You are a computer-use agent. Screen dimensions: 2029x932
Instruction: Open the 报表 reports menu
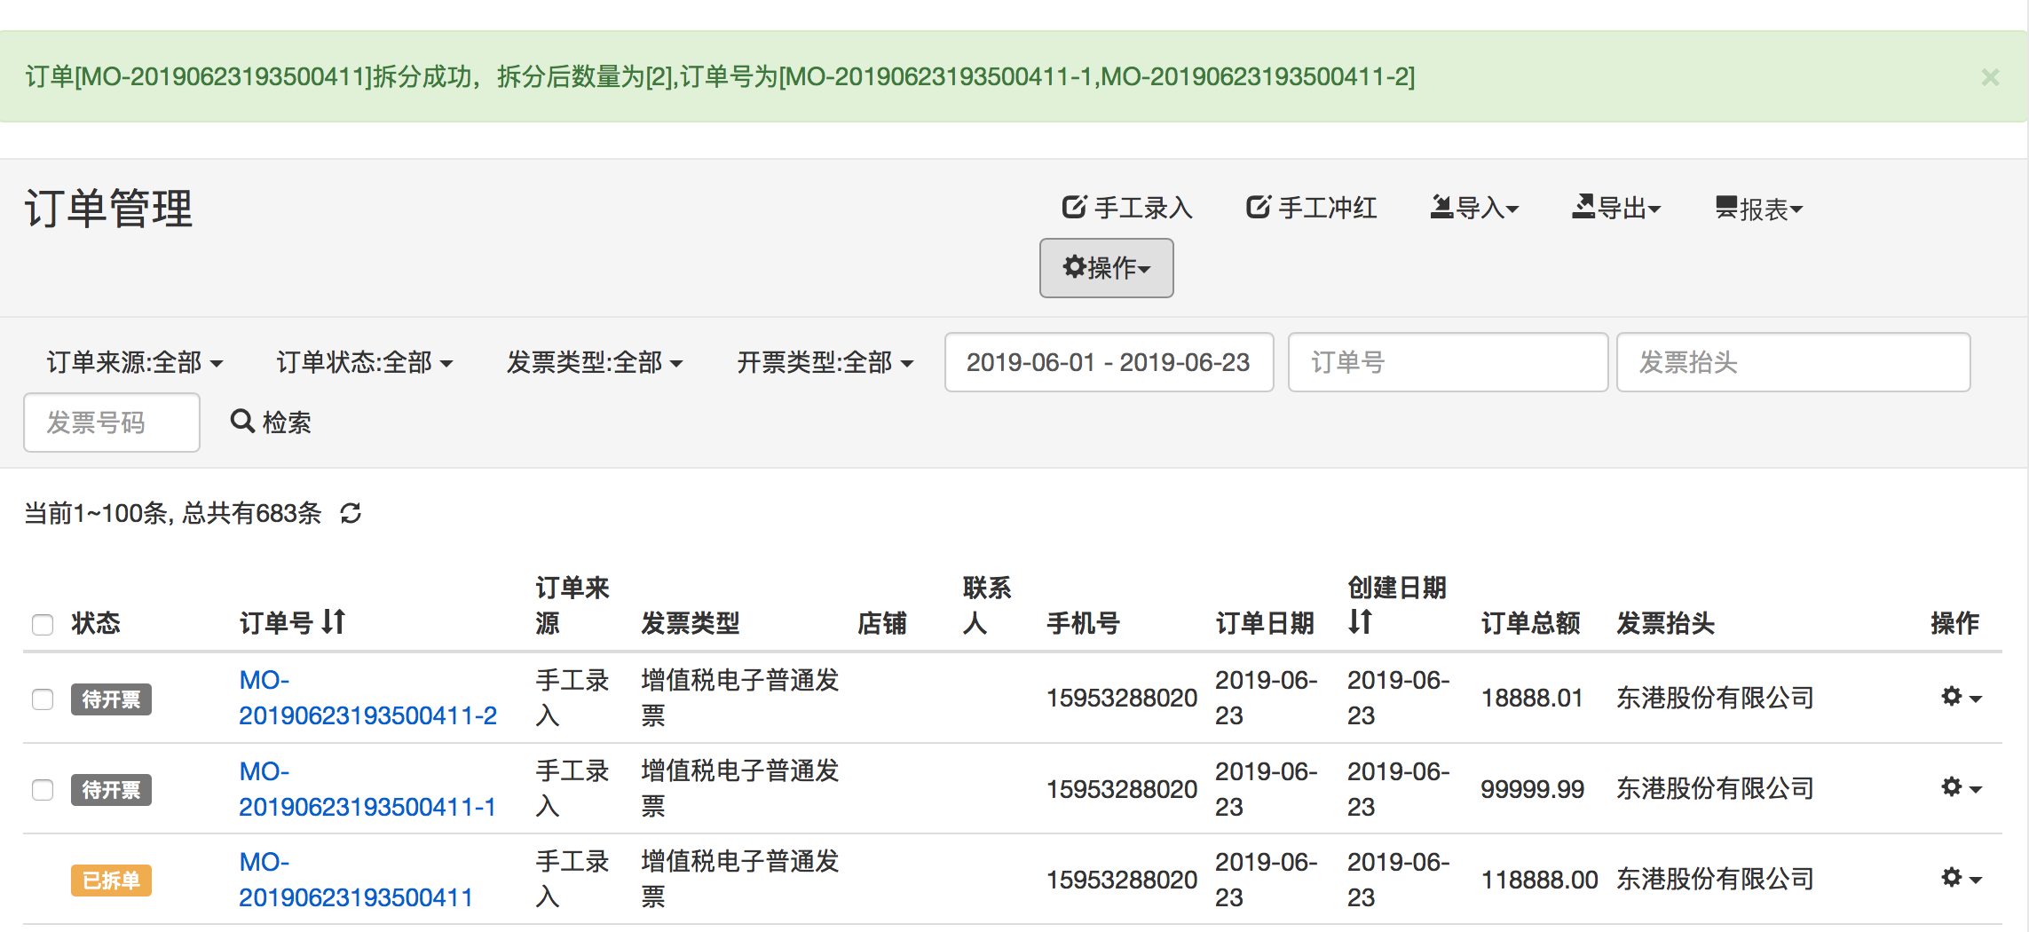coord(1758,208)
